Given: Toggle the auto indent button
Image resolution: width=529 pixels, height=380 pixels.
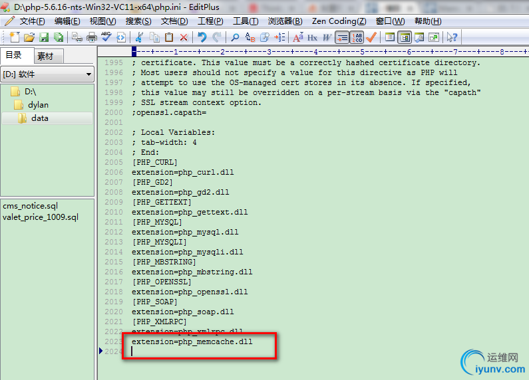Looking at the screenshot, I should (x=342, y=37).
